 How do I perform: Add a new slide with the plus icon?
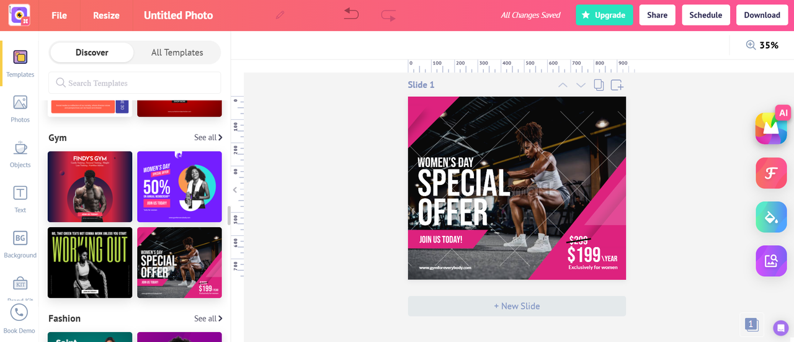point(617,85)
